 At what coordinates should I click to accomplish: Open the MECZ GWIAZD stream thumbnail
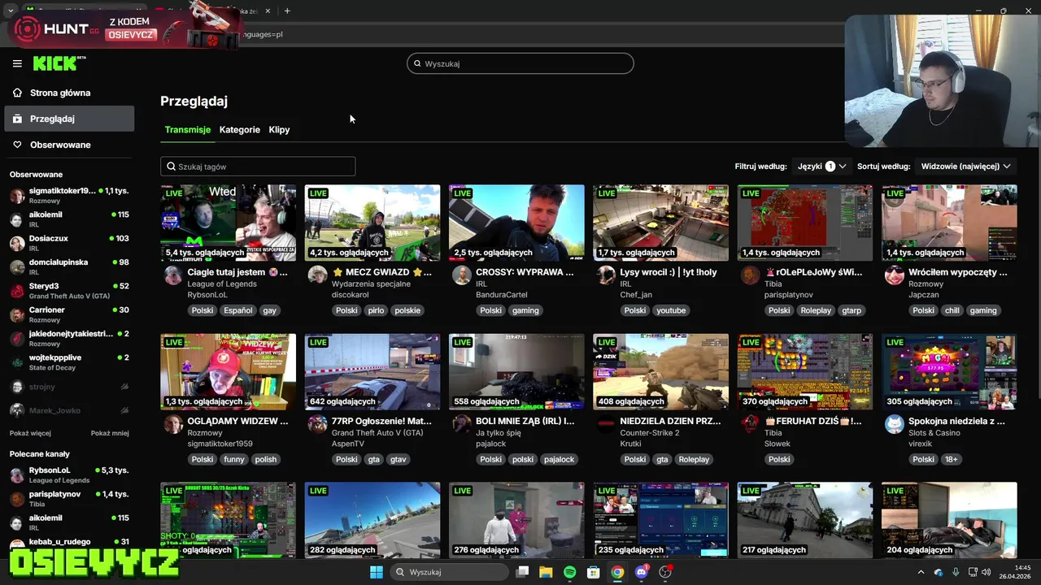[x=372, y=223]
